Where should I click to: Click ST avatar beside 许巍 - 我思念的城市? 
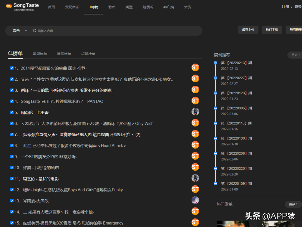195,167
